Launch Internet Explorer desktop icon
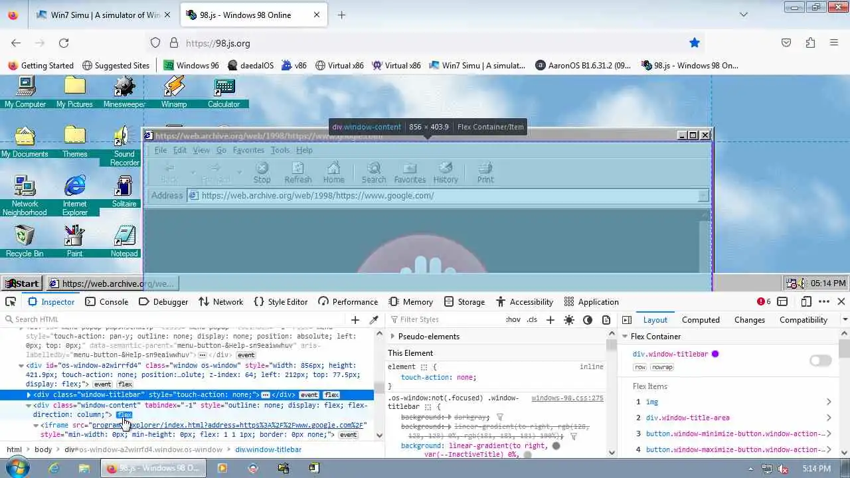Image resolution: width=850 pixels, height=478 pixels. pyautogui.click(x=75, y=196)
